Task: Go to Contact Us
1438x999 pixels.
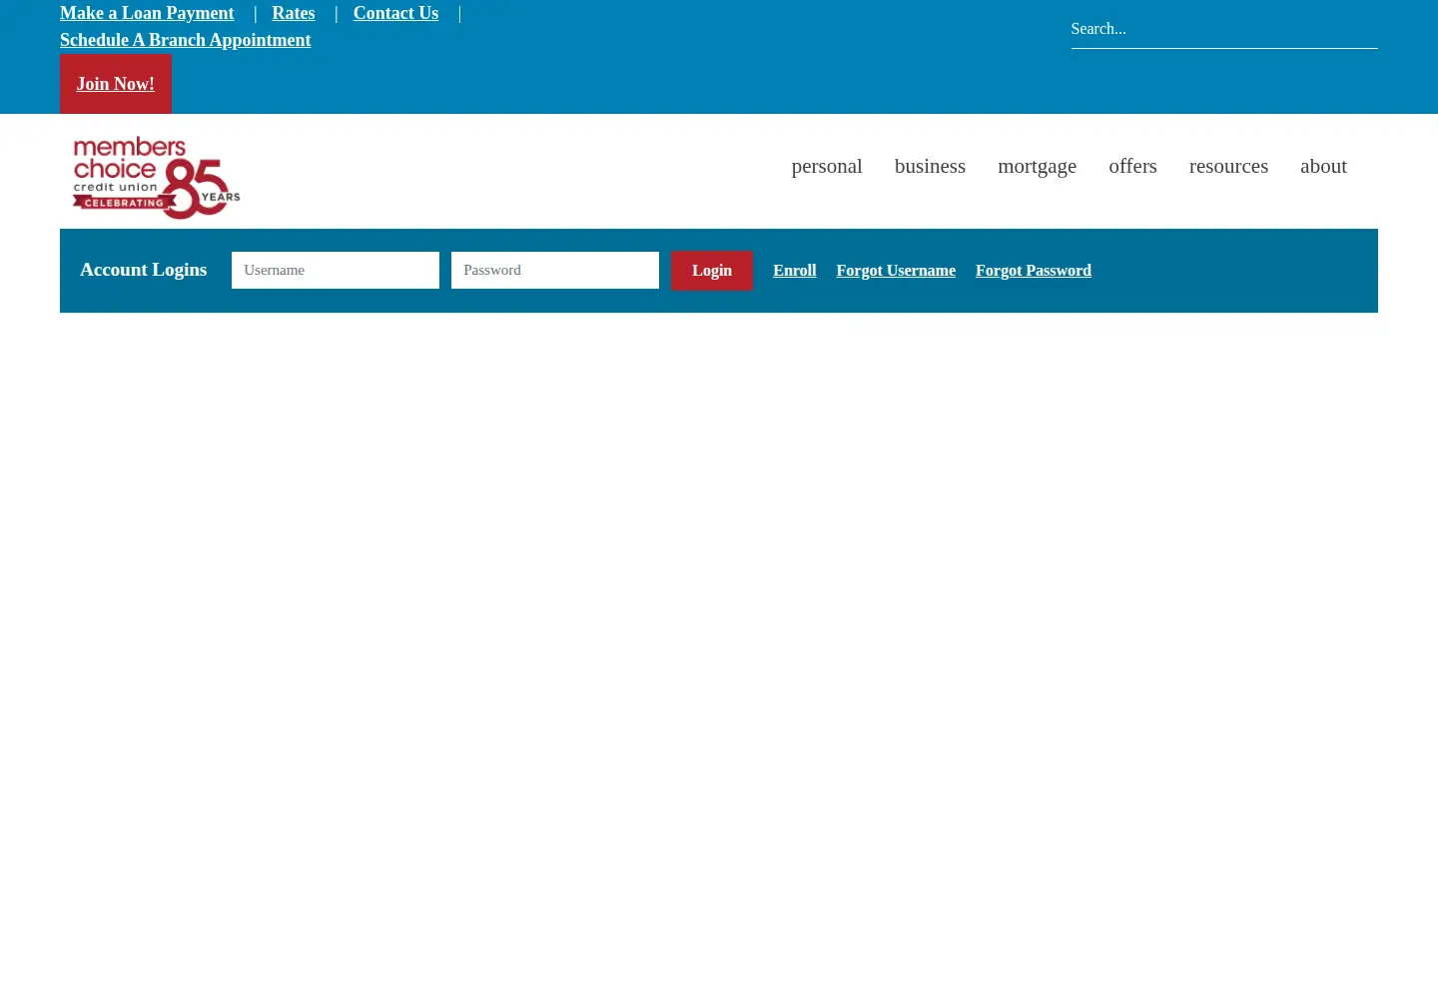Action: 395,13
